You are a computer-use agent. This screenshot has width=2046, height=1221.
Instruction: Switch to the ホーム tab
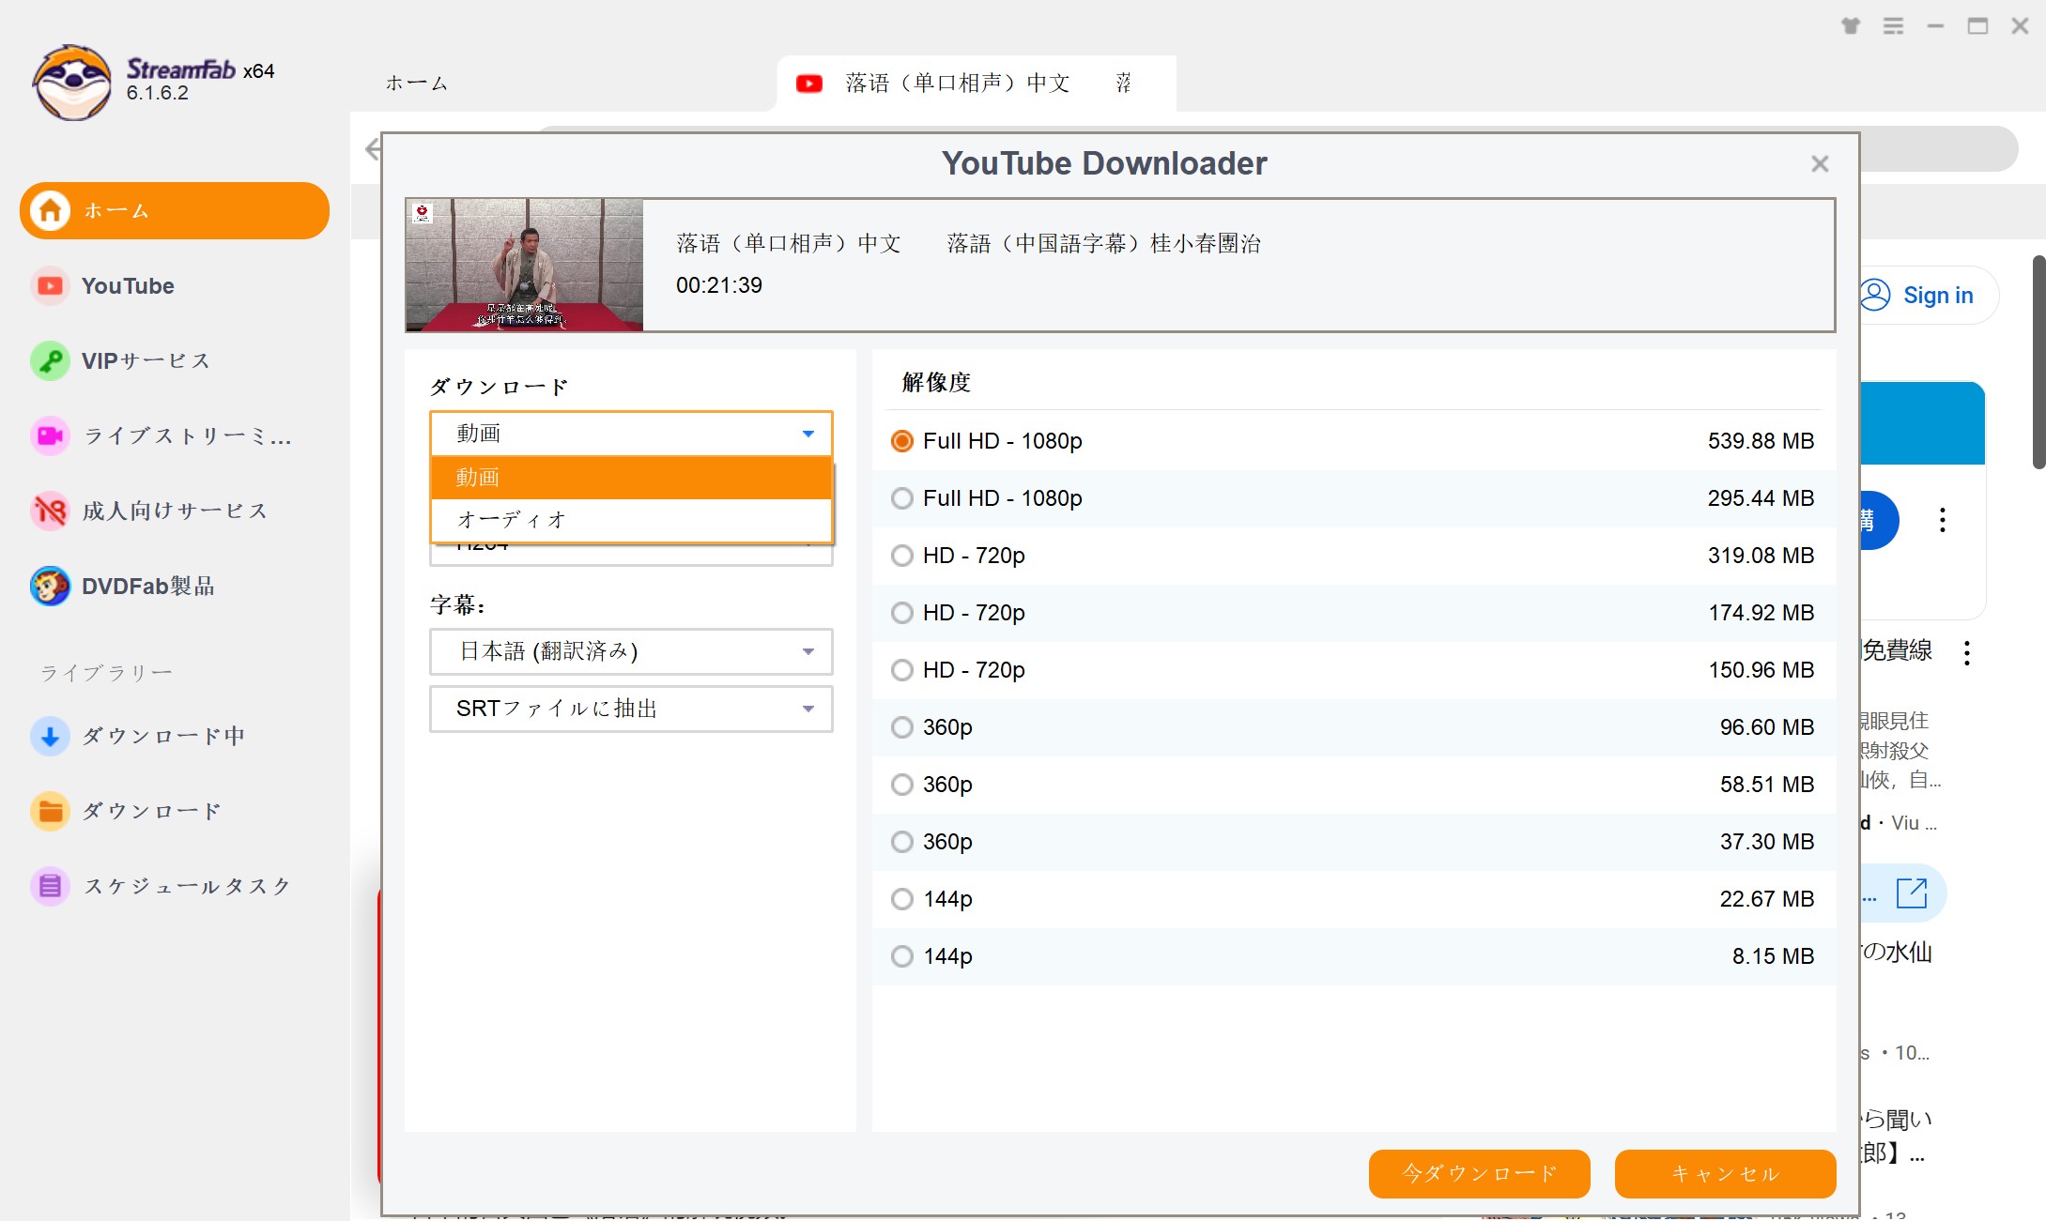(416, 84)
